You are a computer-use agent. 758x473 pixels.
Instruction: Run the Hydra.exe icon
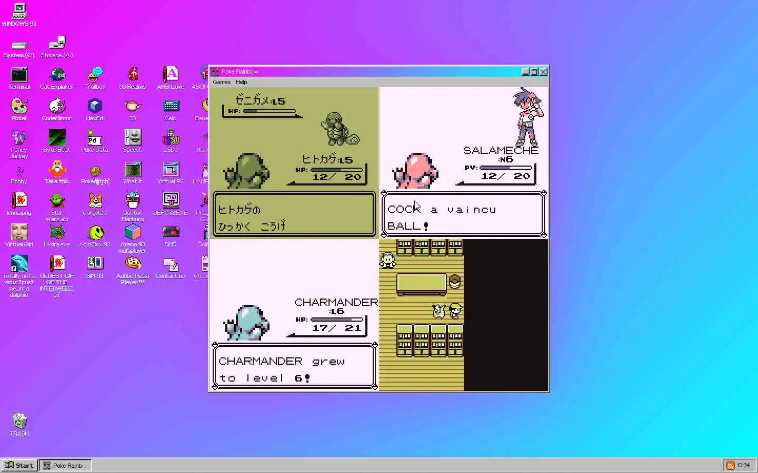(57, 236)
